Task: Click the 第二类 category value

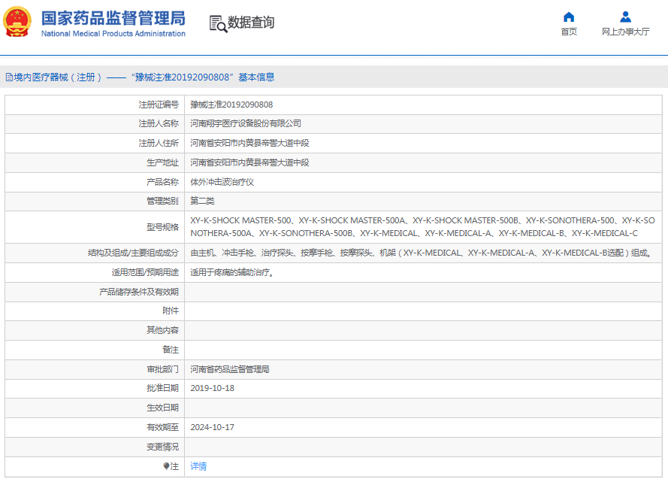Action: [202, 201]
